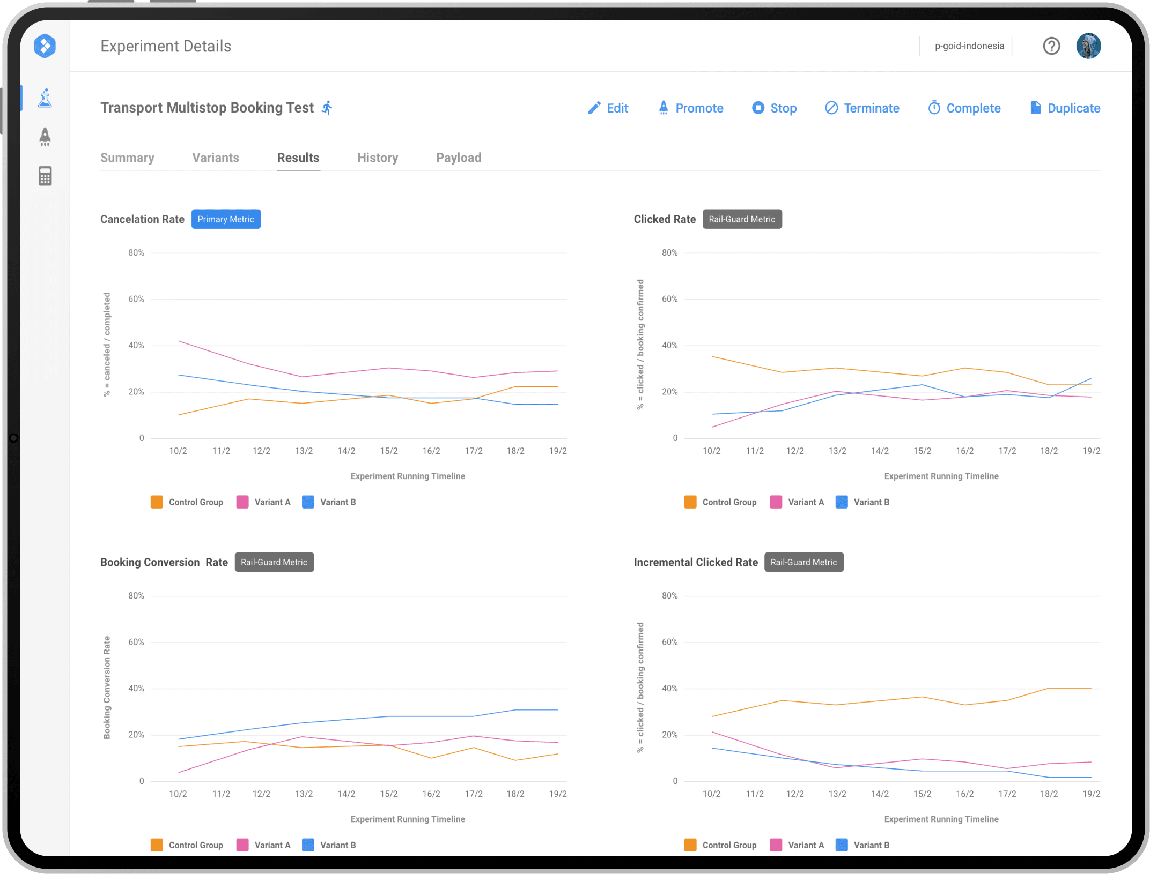Image resolution: width=1150 pixels, height=874 pixels.
Task: Terminate the experiment
Action: [x=861, y=108]
